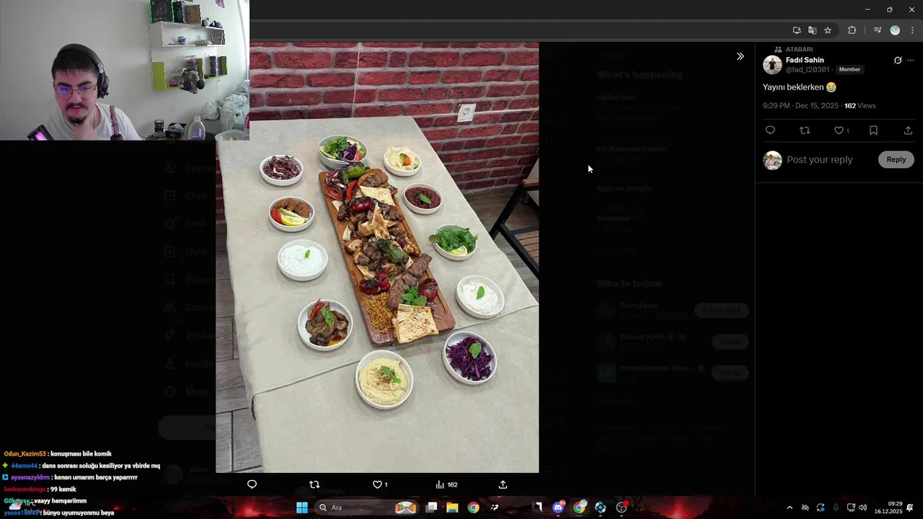The height and width of the screenshot is (519, 923).
Task: Open Chrome extensions puzzle icon
Action: (852, 30)
